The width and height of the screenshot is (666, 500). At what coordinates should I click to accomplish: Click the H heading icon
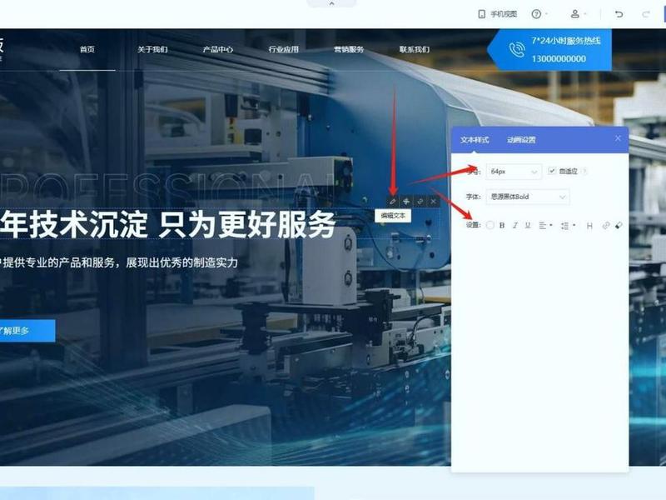(x=589, y=226)
